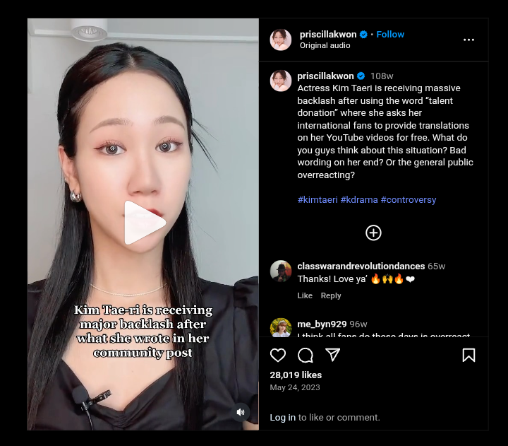Image resolution: width=508 pixels, height=446 pixels.
Task: Open comments with the speech bubble icon
Action: 306,355
